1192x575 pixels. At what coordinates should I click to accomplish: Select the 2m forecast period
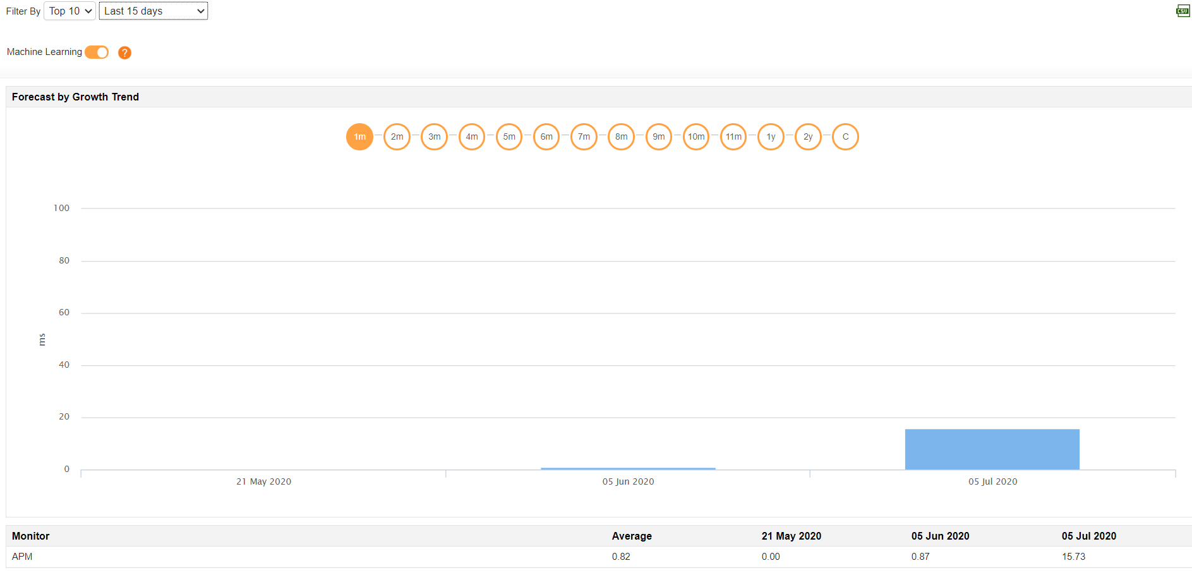pos(397,136)
